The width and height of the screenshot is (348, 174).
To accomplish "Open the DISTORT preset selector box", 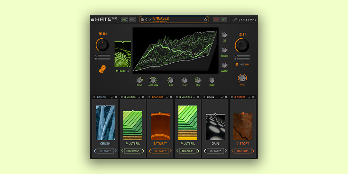I will 243,151.
